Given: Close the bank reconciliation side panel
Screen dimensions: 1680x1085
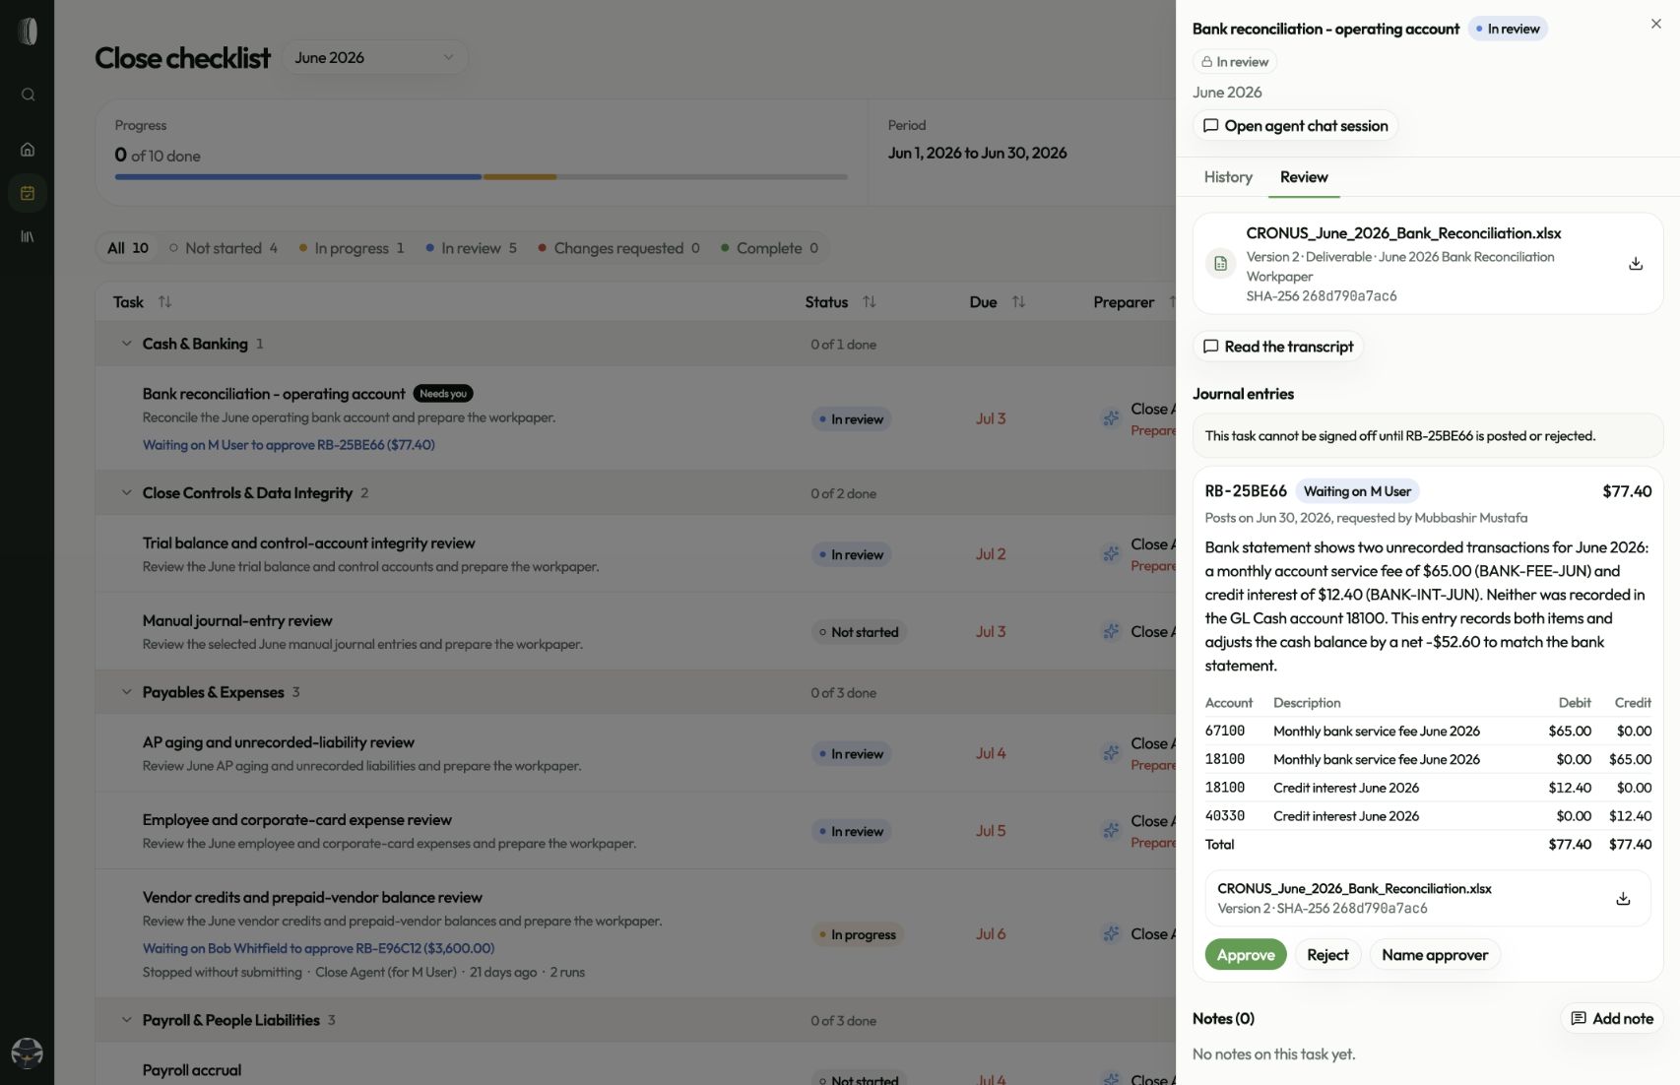Looking at the screenshot, I should pos(1656,24).
